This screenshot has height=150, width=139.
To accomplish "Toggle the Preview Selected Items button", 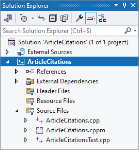I will (x=91, y=18).
